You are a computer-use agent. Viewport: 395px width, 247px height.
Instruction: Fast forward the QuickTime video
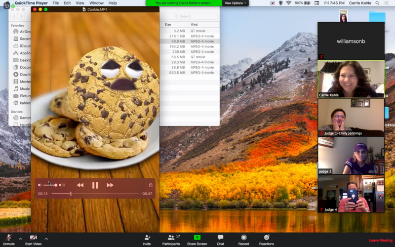click(x=110, y=185)
